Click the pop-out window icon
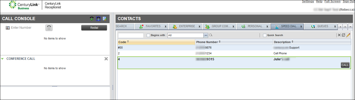The image size is (355, 100). point(343,35)
